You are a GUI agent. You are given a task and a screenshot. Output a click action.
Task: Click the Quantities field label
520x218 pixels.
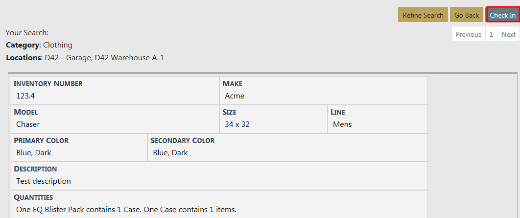33,197
